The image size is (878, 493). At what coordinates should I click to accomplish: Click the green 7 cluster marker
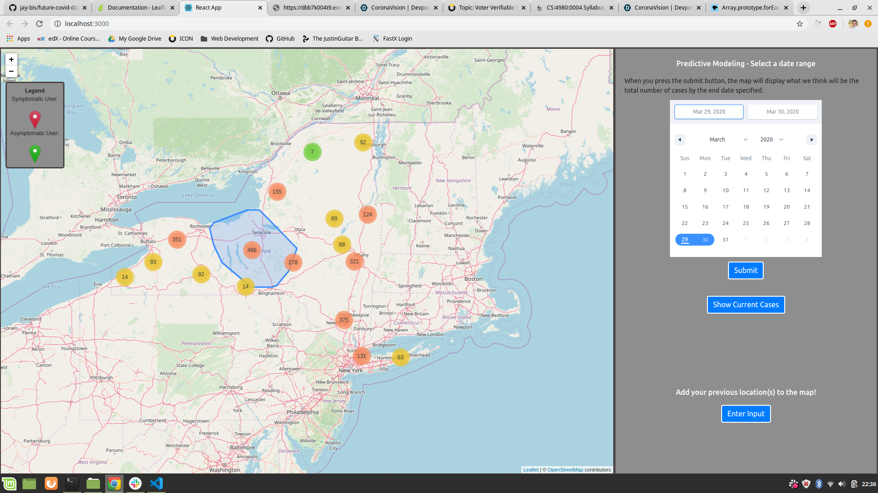[312, 152]
